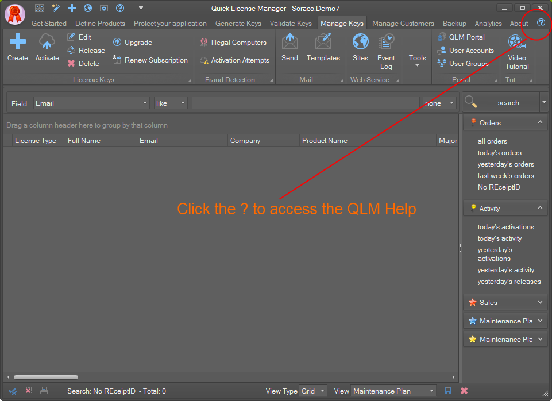Open the Event Log
Viewport: 552px width, 401px height.
[386, 52]
